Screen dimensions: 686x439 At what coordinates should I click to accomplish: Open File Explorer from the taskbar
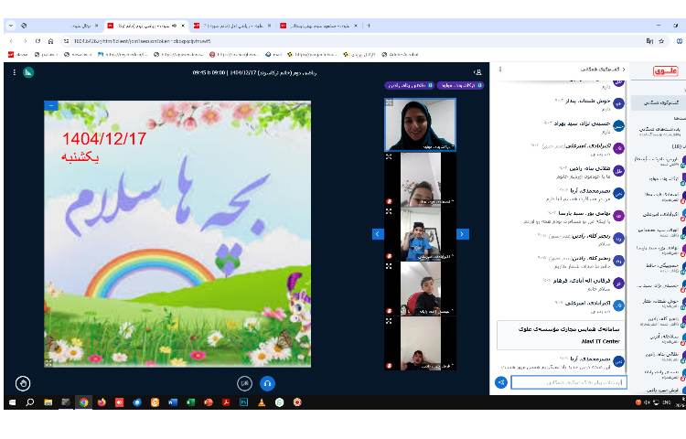48,402
